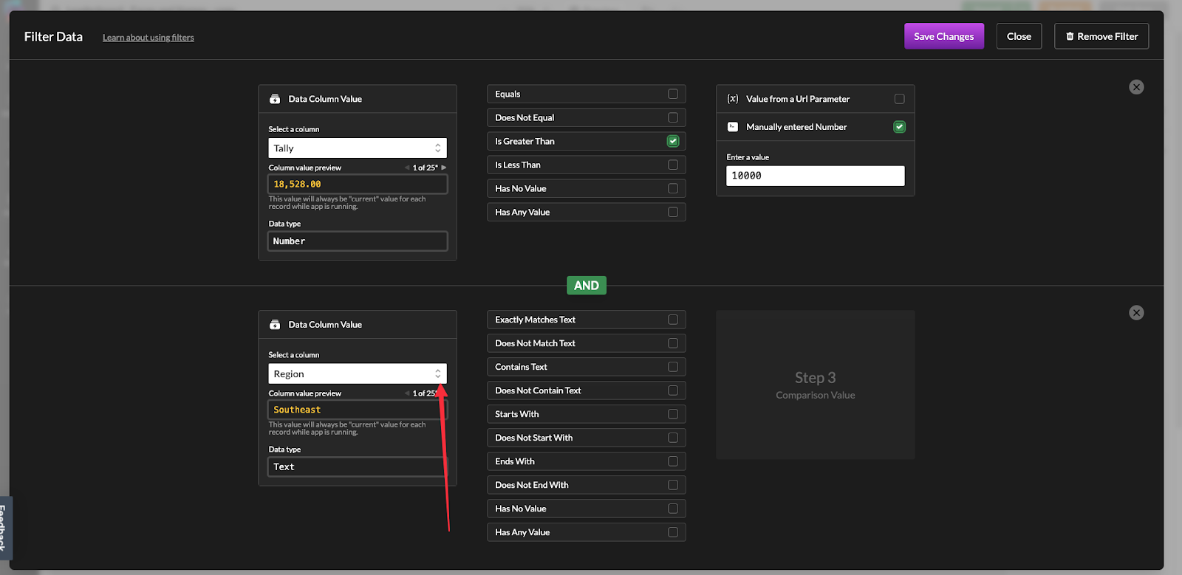Viewport: 1182px width, 575px height.
Task: Show previous Region column value preview
Action: (x=407, y=393)
